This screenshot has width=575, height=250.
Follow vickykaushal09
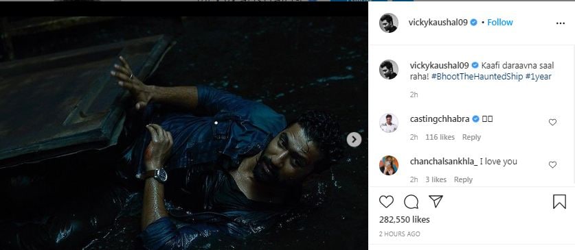tap(500, 23)
